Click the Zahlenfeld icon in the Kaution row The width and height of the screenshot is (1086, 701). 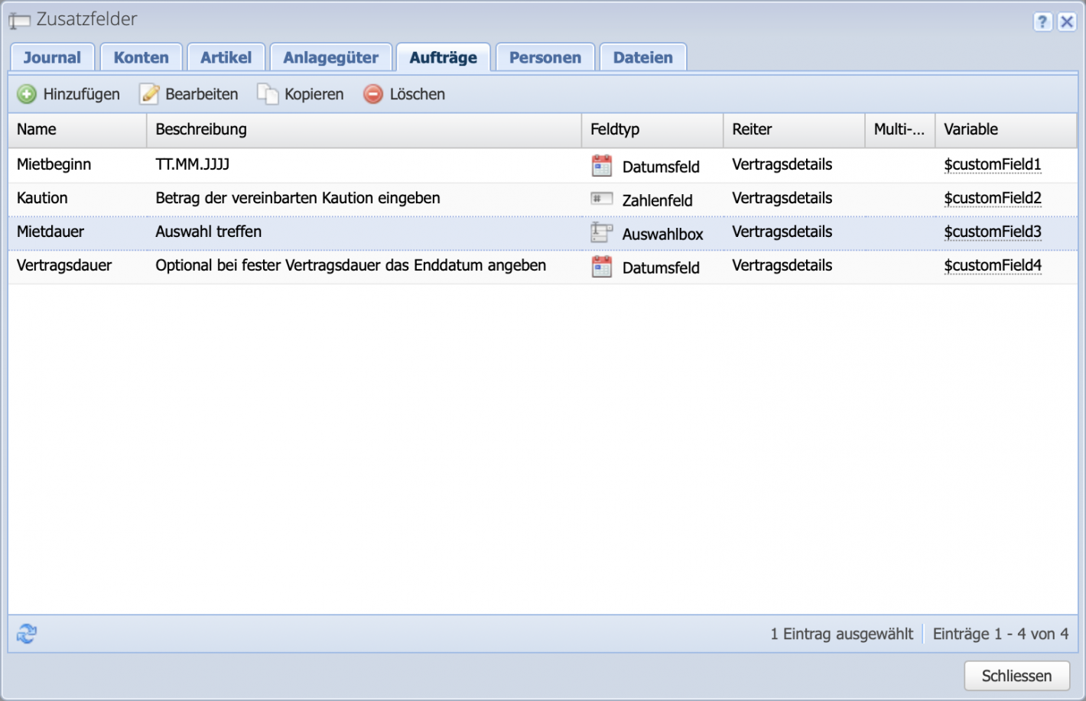point(602,198)
